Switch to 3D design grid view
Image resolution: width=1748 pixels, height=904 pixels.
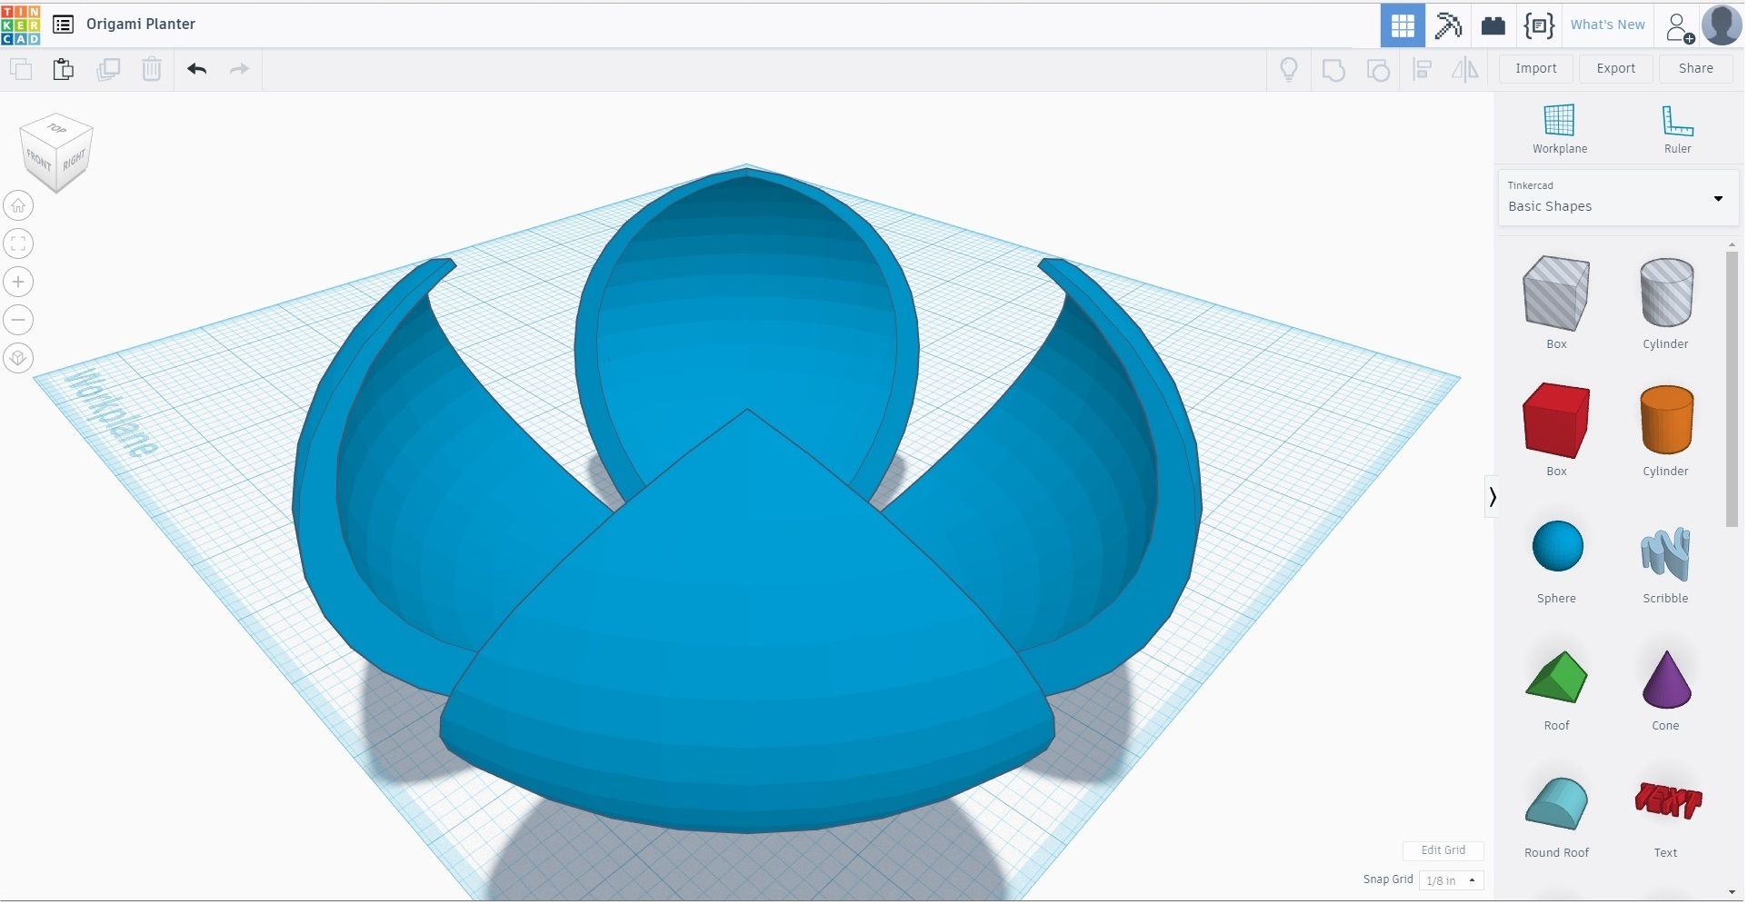(1403, 25)
